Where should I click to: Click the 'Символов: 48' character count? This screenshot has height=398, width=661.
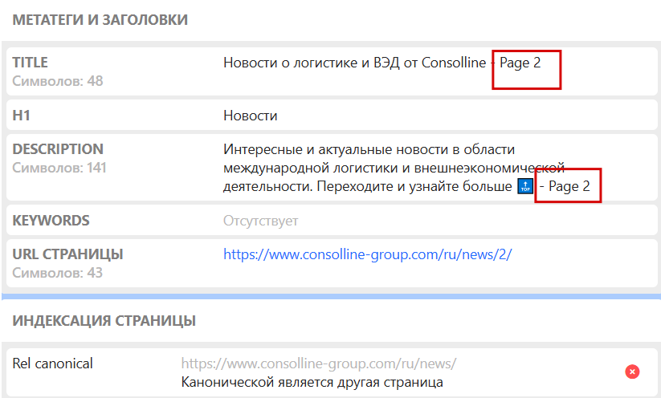(58, 81)
